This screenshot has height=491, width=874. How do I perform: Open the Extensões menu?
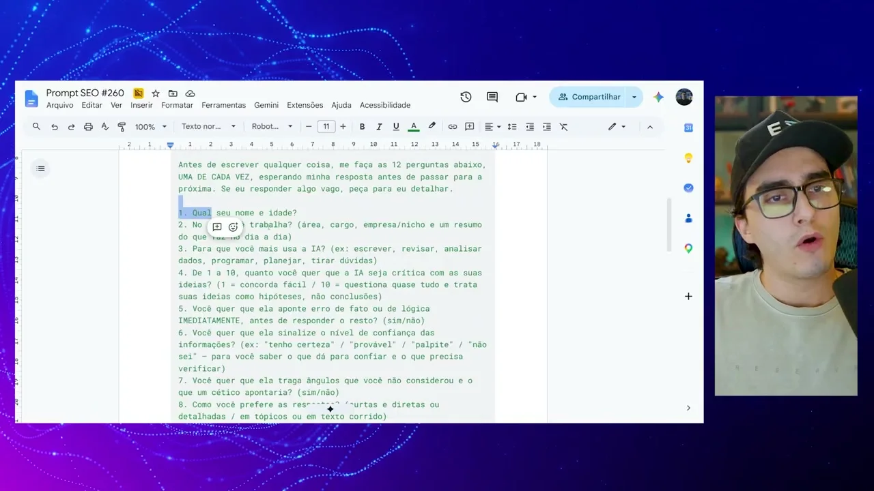pos(305,106)
